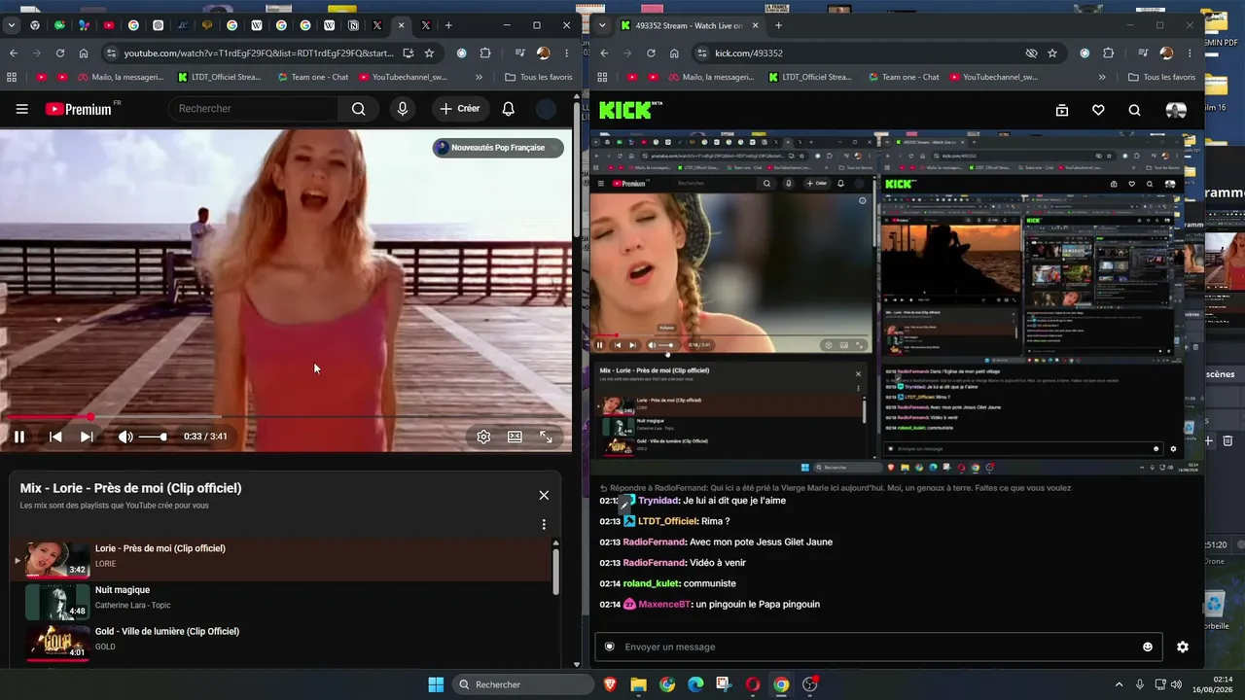
Task: Skip to next video in YouTube player
Action: tap(87, 437)
